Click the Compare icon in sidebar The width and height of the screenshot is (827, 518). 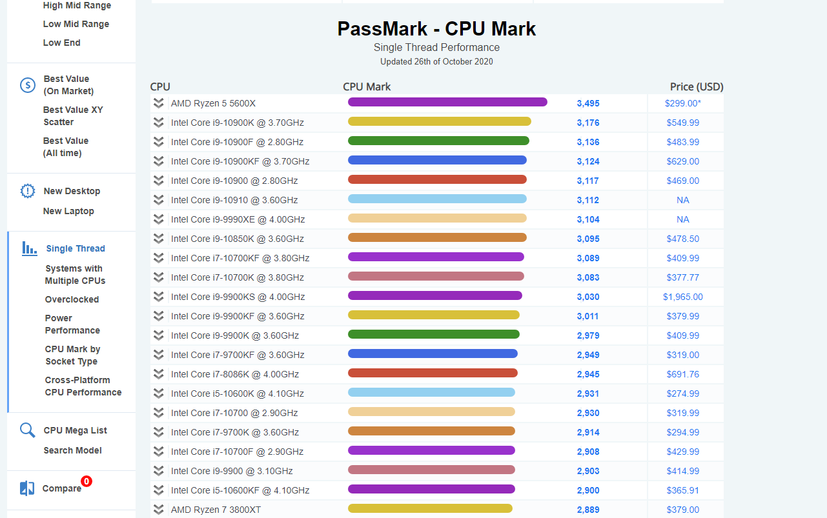pyautogui.click(x=27, y=488)
